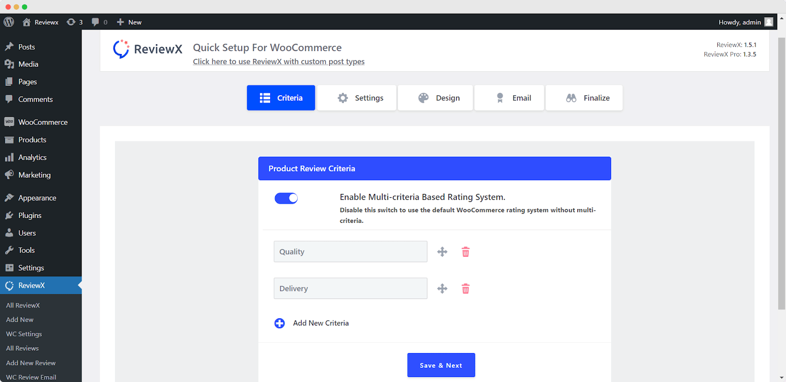Open the All Reviews submenu item
Image resolution: width=786 pixels, height=382 pixels.
coord(22,348)
